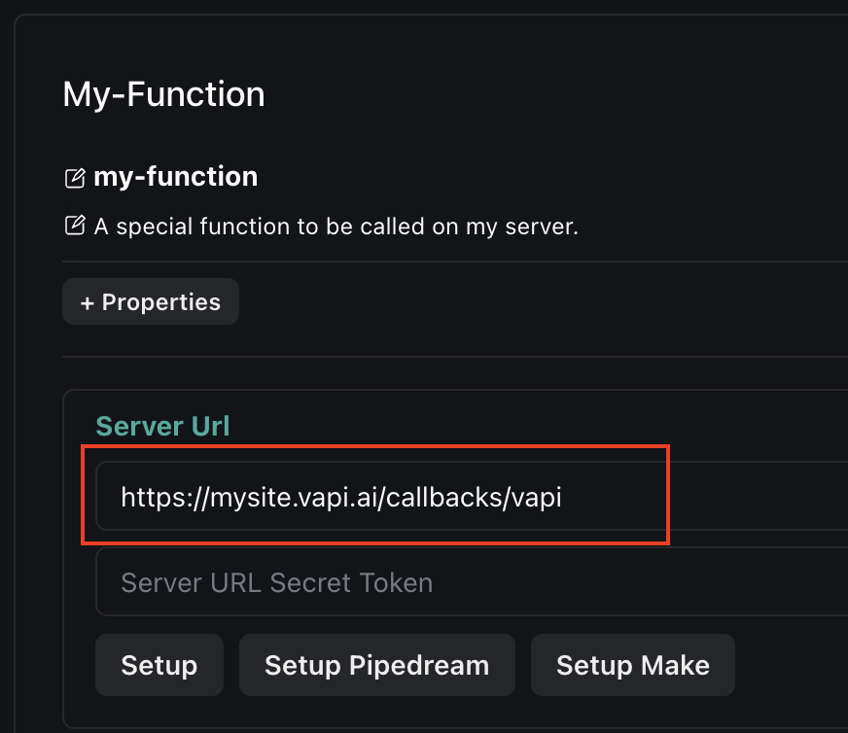Select the icon preceding 'A special function' text
This screenshot has width=848, height=733.
pyautogui.click(x=75, y=225)
